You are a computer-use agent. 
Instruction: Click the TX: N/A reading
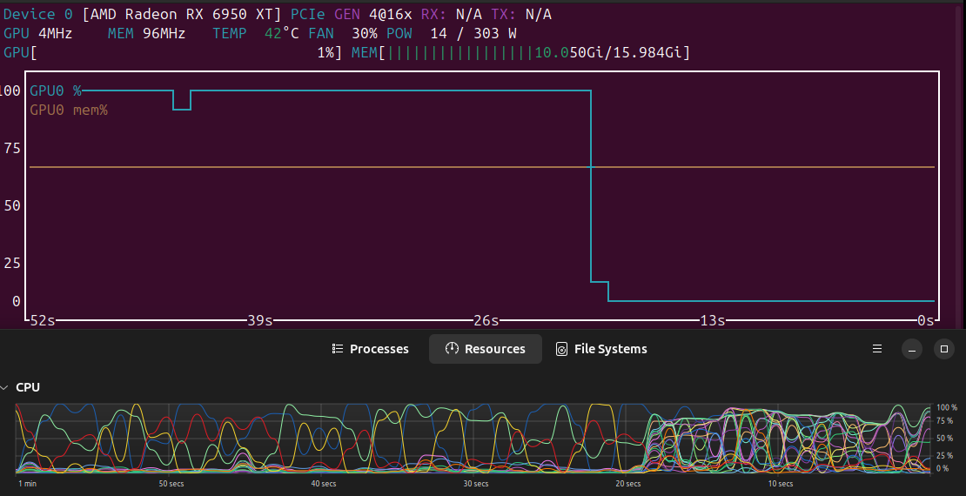(521, 14)
